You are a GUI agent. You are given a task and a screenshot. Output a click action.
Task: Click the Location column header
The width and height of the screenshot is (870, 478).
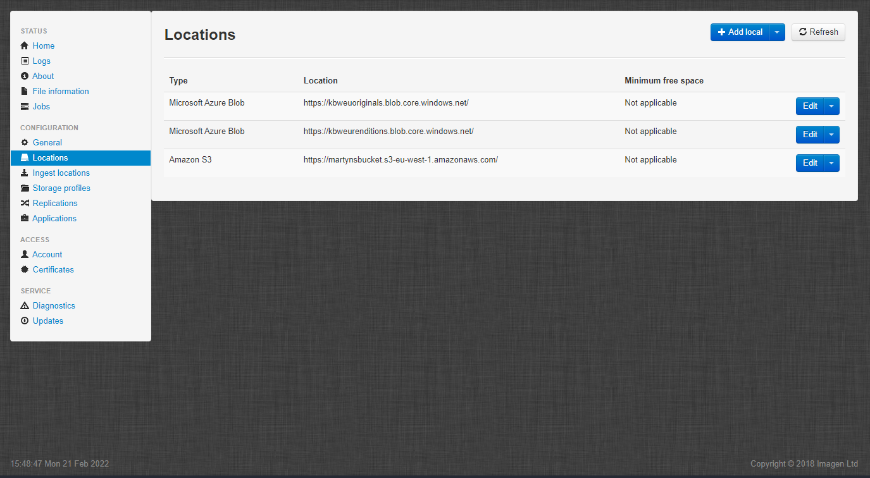[x=321, y=80]
